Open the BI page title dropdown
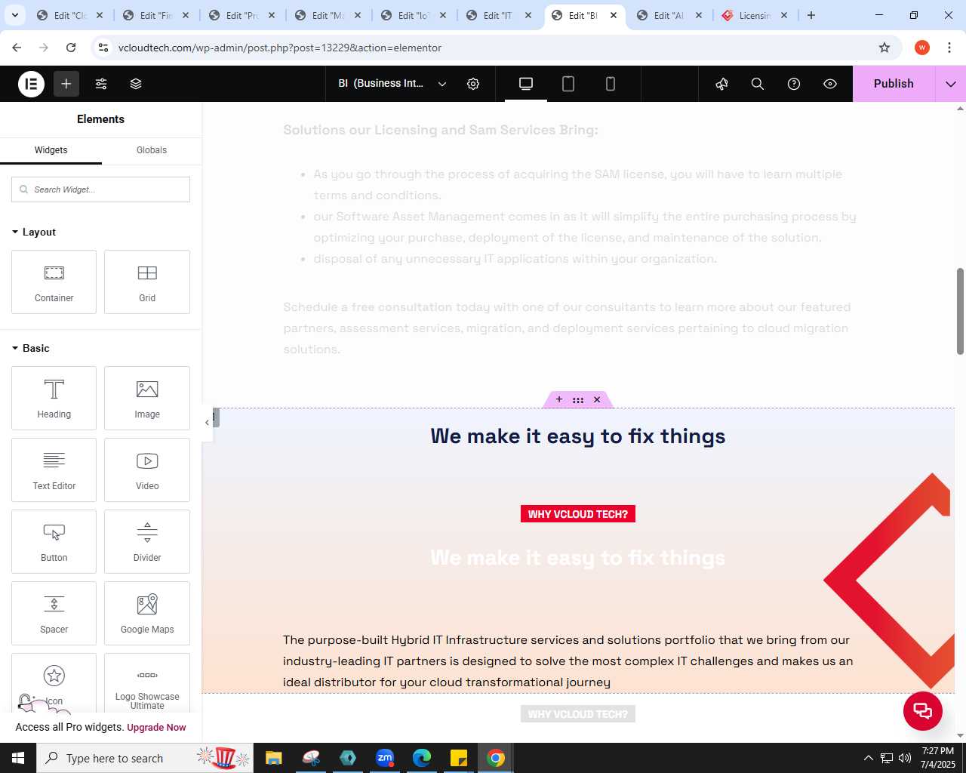966x773 pixels. click(x=392, y=84)
